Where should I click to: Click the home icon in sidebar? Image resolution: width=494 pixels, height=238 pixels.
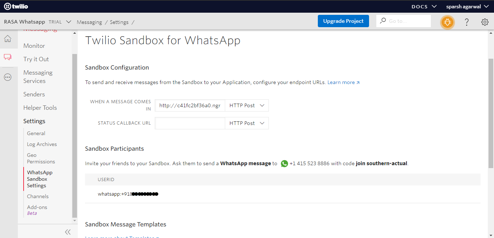point(8,39)
